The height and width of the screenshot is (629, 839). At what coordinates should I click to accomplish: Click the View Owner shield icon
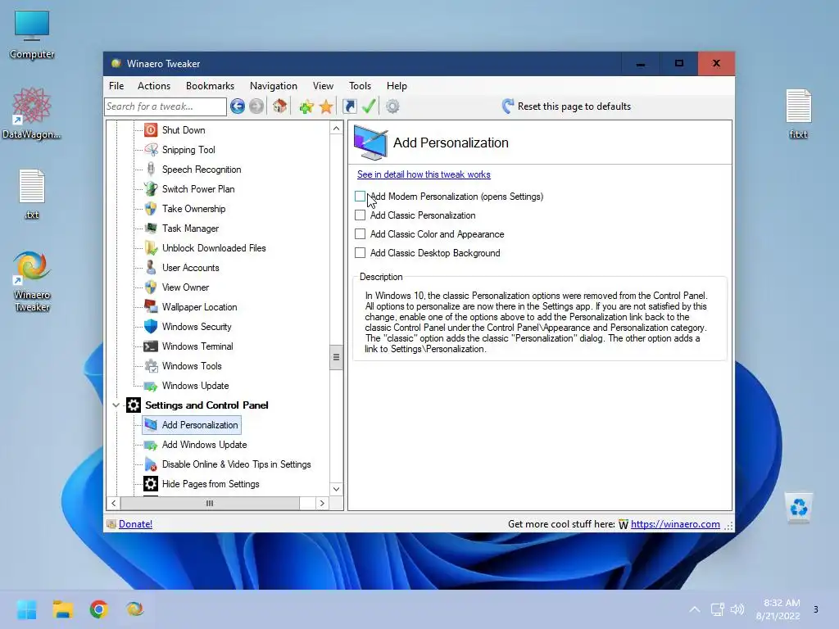click(151, 287)
